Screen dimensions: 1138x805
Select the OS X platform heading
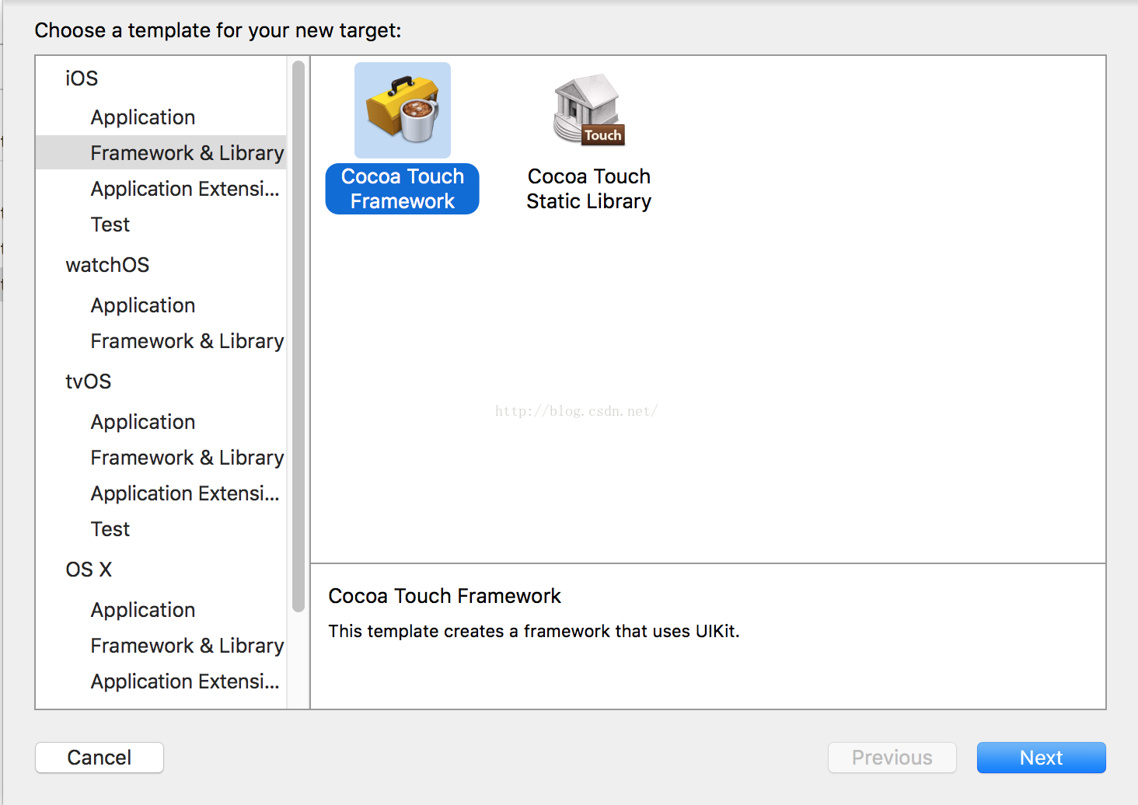tap(89, 570)
